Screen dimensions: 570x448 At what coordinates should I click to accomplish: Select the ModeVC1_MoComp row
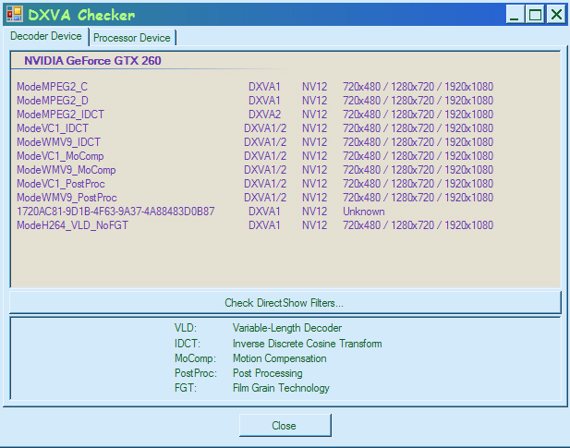(255, 156)
